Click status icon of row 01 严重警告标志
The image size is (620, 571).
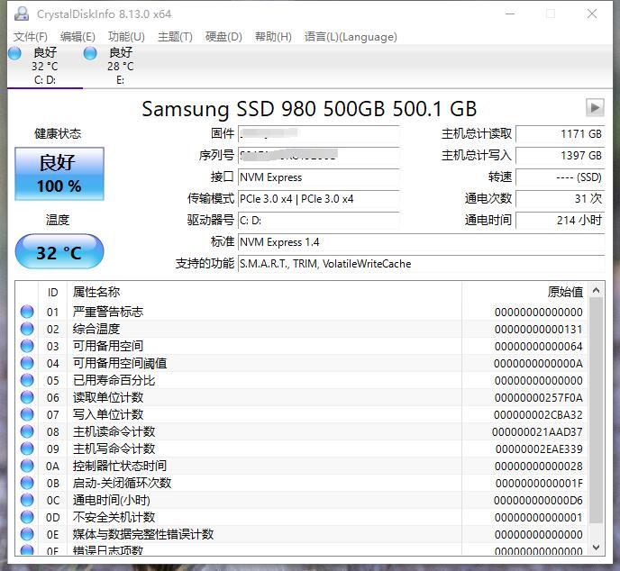pyautogui.click(x=27, y=312)
